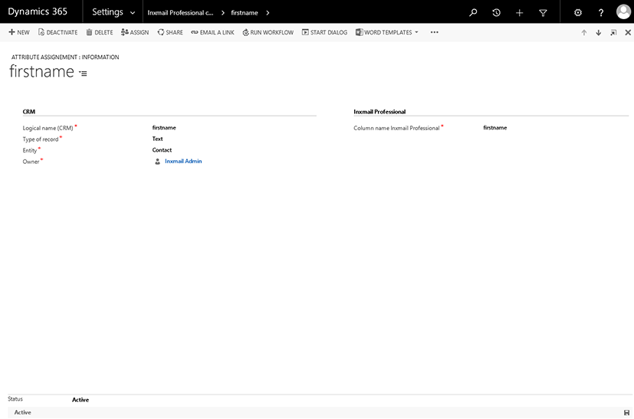The image size is (634, 419).
Task: Open advanced find funnel icon
Action: [543, 12]
